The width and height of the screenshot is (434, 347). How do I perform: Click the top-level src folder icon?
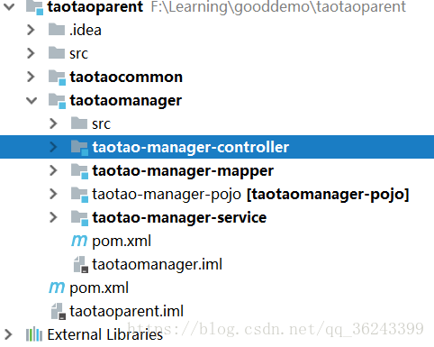pos(57,53)
